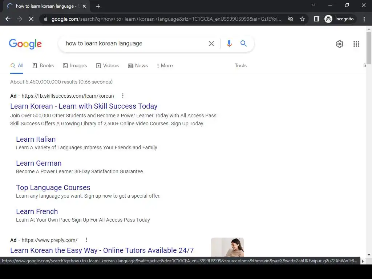The height and width of the screenshot is (279, 372).
Task: Open the Google apps grid
Action: pyautogui.click(x=356, y=44)
